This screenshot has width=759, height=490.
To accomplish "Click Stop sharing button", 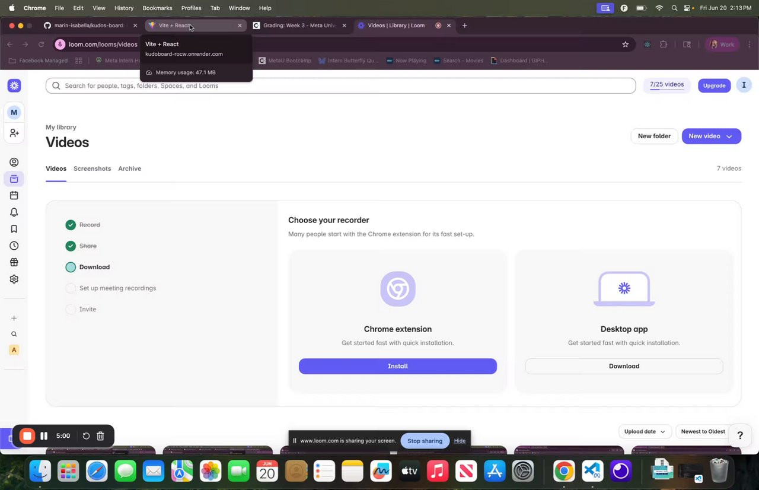I will click(x=425, y=441).
